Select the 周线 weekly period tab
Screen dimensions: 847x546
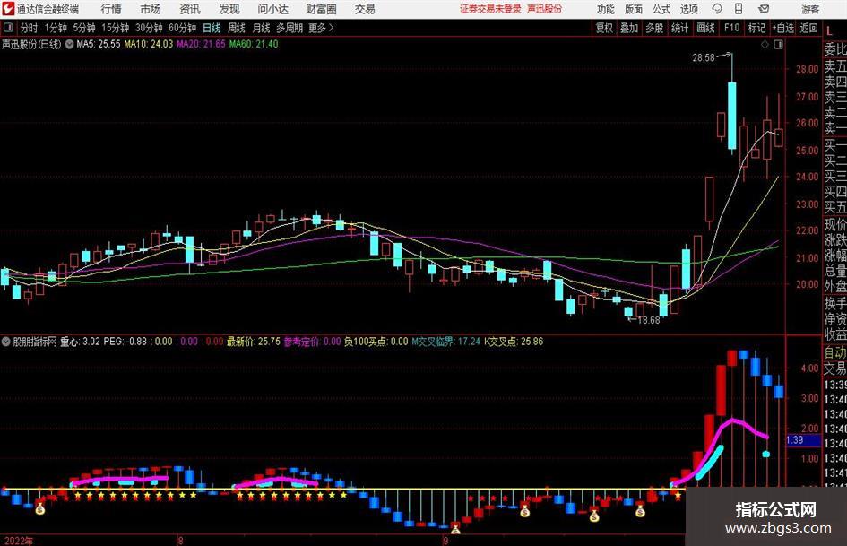click(x=237, y=28)
